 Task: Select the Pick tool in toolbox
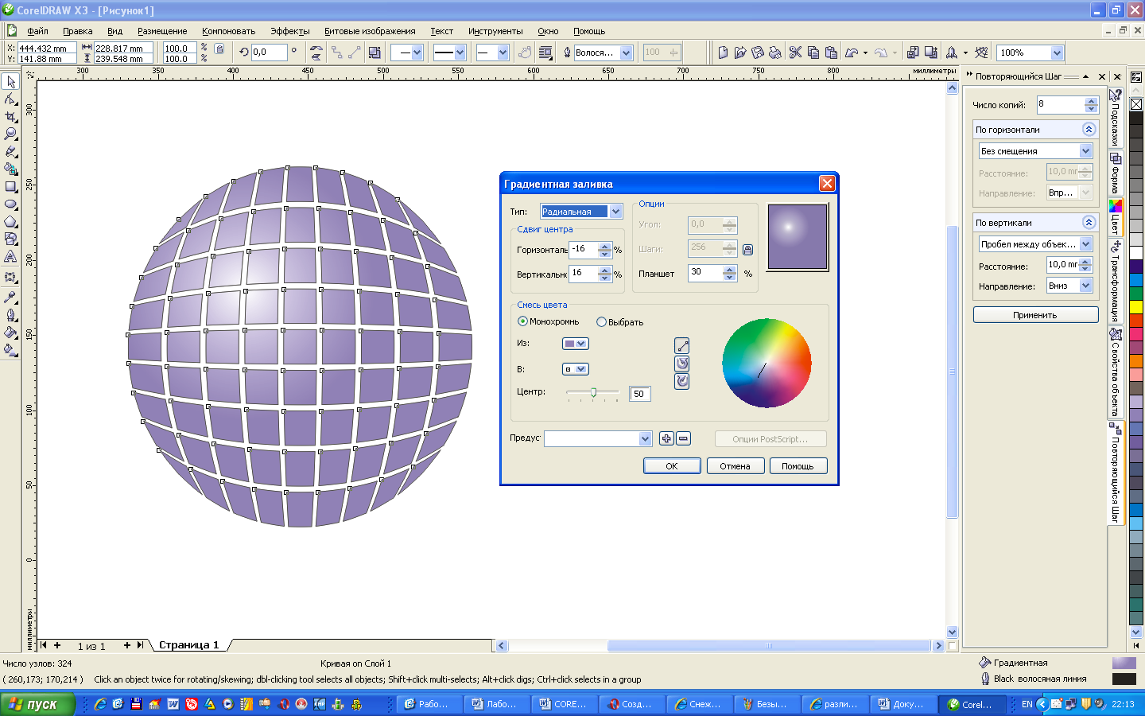(x=10, y=82)
